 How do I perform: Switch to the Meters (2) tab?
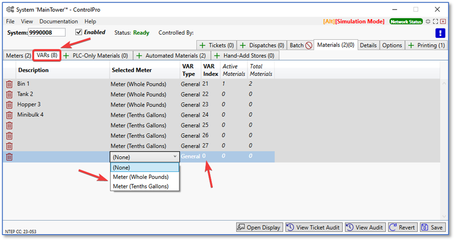pyautogui.click(x=18, y=55)
